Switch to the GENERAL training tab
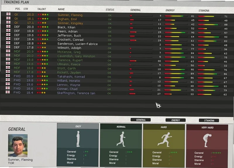Screen dimensions: 234x168 (x=141, y=120)
